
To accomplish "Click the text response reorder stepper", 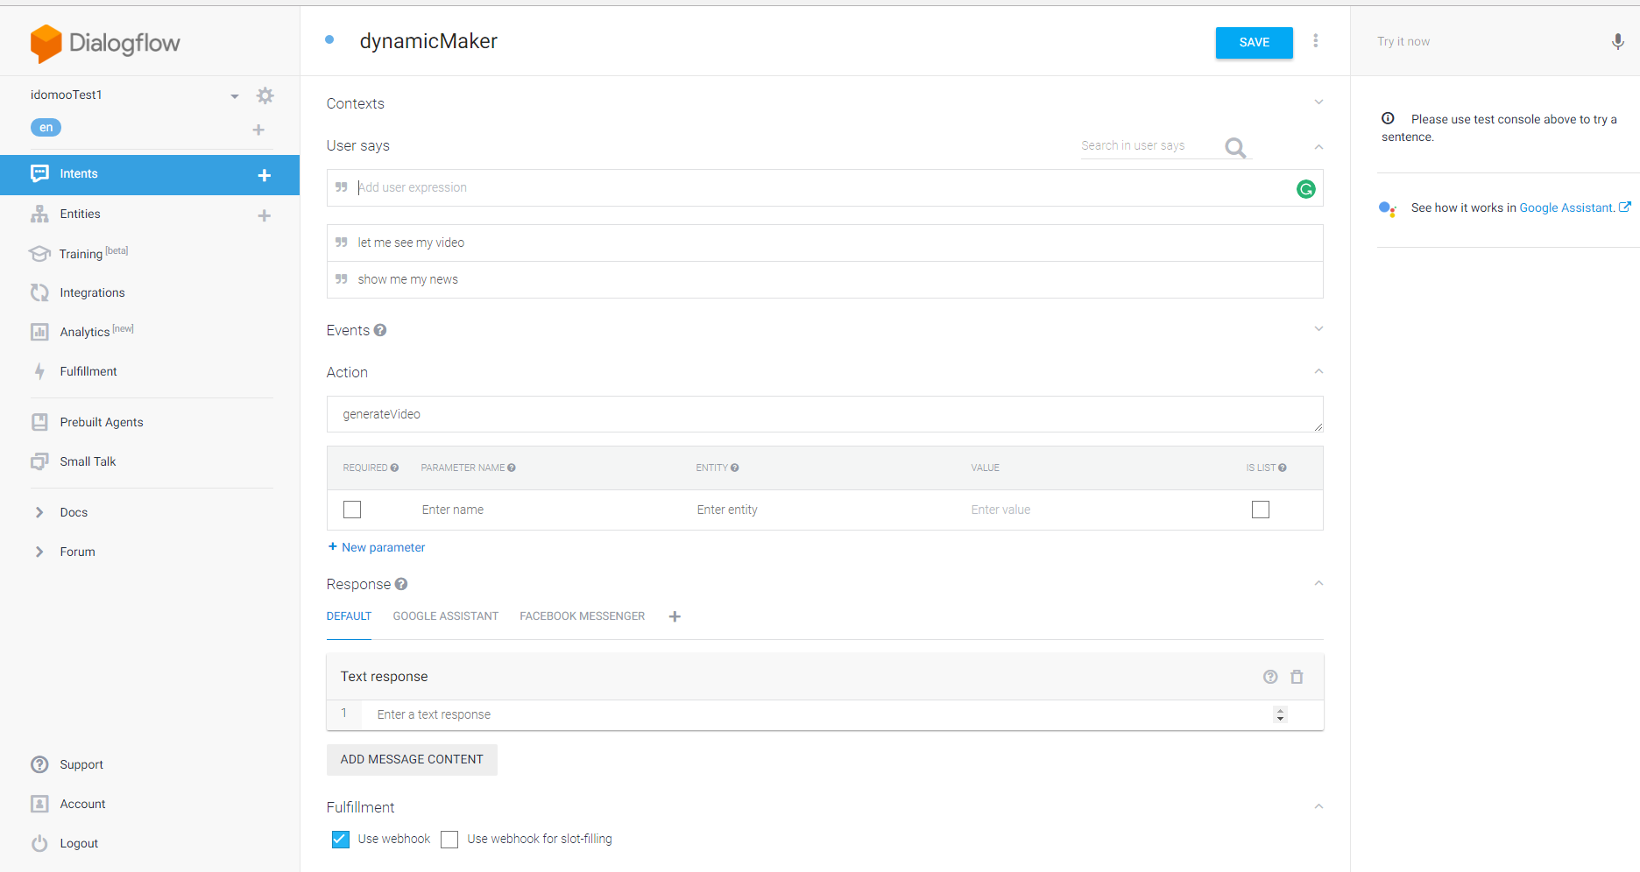I will (x=1280, y=715).
